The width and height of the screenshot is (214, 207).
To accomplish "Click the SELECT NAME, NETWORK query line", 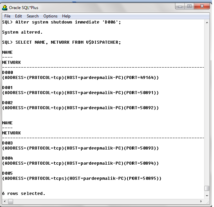I will (61, 42).
